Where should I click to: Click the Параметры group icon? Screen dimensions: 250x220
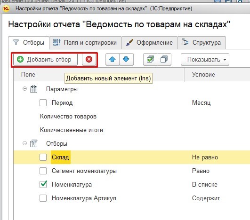(33, 89)
